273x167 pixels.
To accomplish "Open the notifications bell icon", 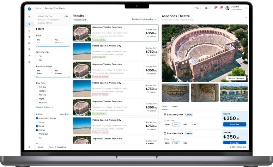I will coord(214,8).
